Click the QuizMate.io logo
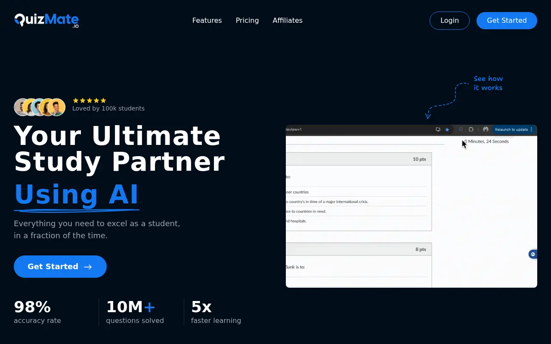 click(x=46, y=20)
